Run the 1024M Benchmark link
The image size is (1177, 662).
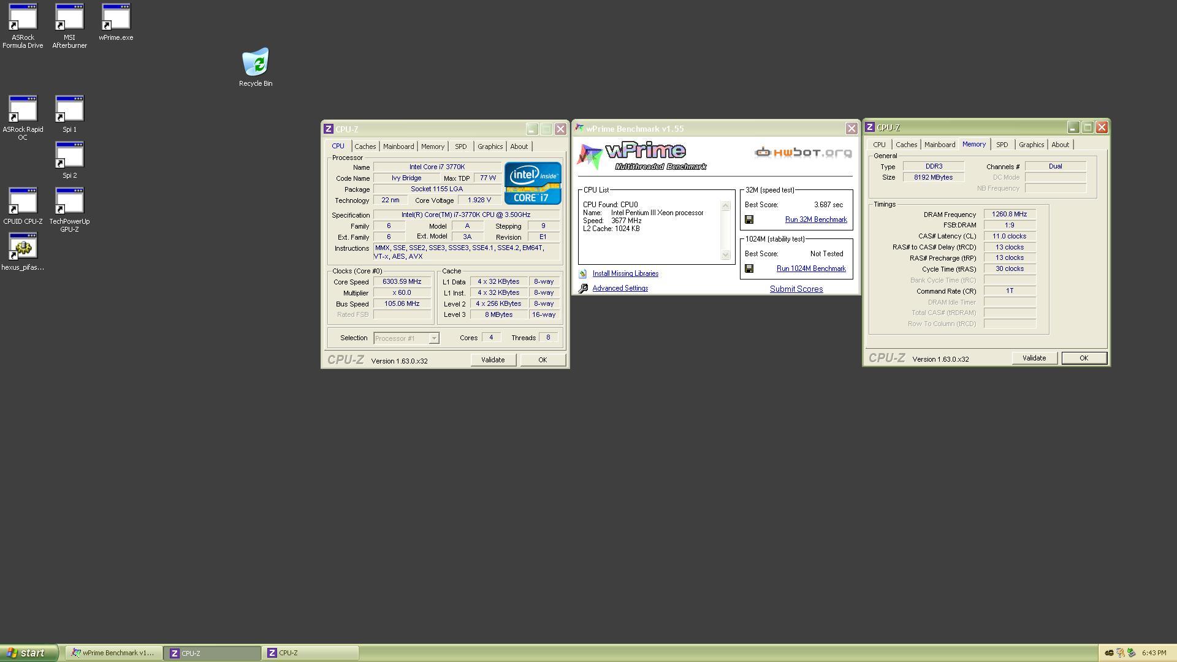coord(811,268)
